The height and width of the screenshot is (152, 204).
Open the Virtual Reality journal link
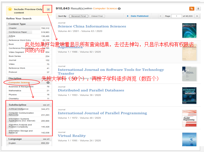click(x=72, y=136)
